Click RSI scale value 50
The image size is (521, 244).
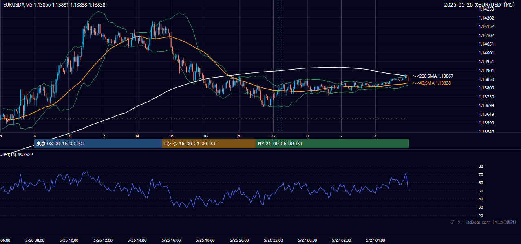point(481,191)
